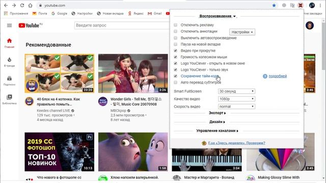Open Скорость видео normal dropdown
Screen dimensions: 326x183
236,106
